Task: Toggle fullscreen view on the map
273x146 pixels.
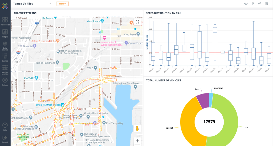Action: tap(137, 22)
